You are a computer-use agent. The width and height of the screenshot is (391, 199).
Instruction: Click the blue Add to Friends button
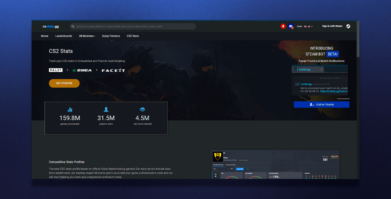tap(322, 104)
